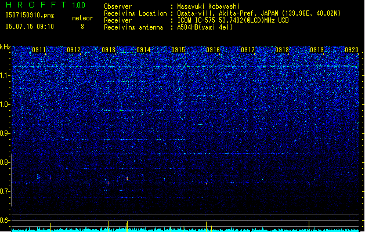Viewport: 365px width, 232px height.
Task: Click the 0915 time label
Action: [178, 50]
